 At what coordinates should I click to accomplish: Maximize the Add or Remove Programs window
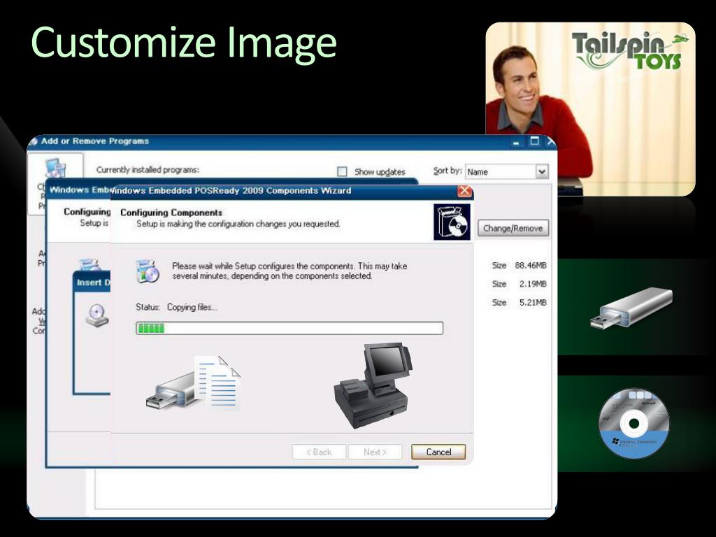tap(534, 141)
